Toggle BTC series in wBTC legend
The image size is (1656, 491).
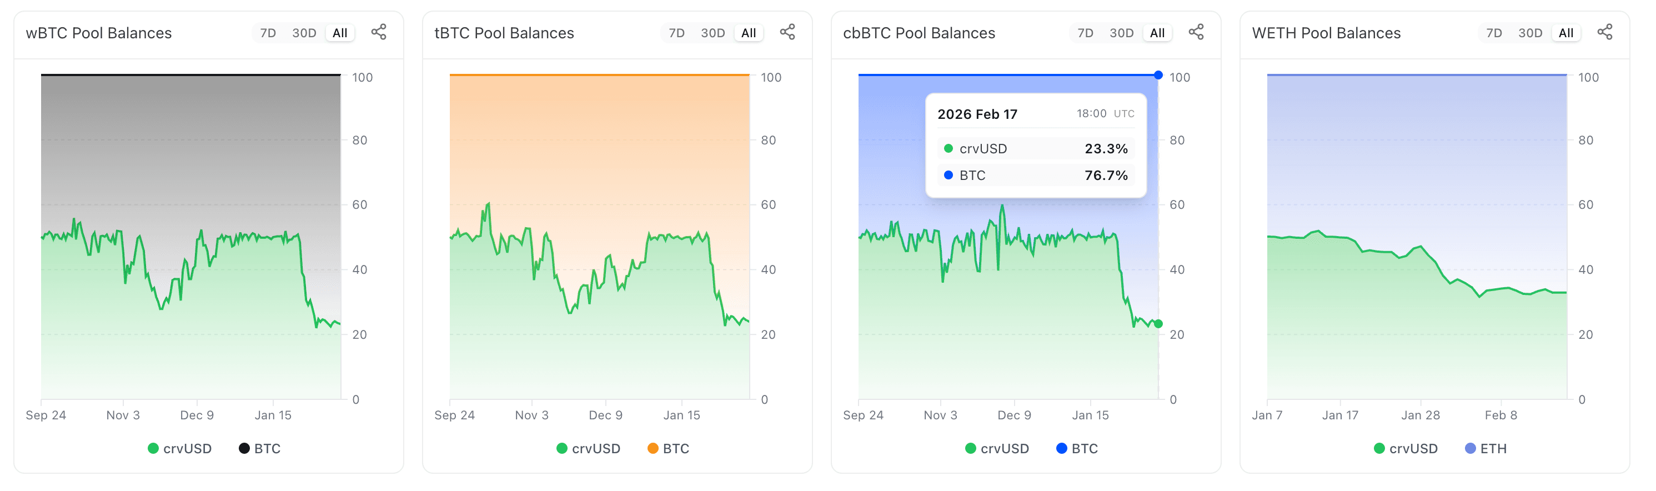[x=260, y=449]
